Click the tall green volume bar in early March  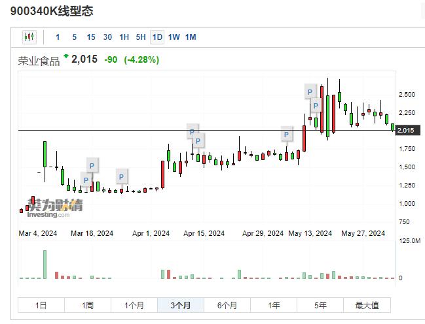[45, 265]
